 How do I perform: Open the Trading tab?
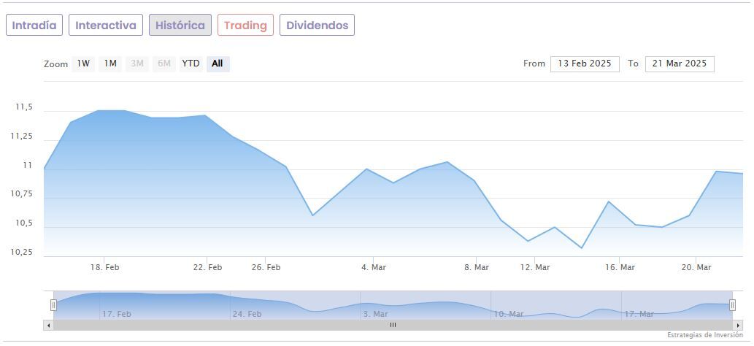tap(245, 26)
